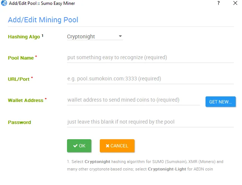Click the GET NEW... wallet button
The height and width of the screenshot is (185, 242).
220,102
